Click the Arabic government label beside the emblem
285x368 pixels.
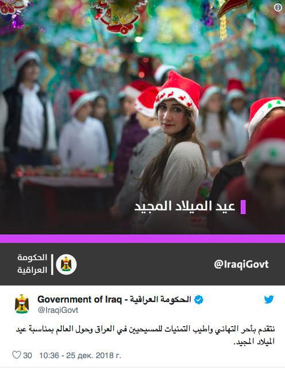point(32,264)
